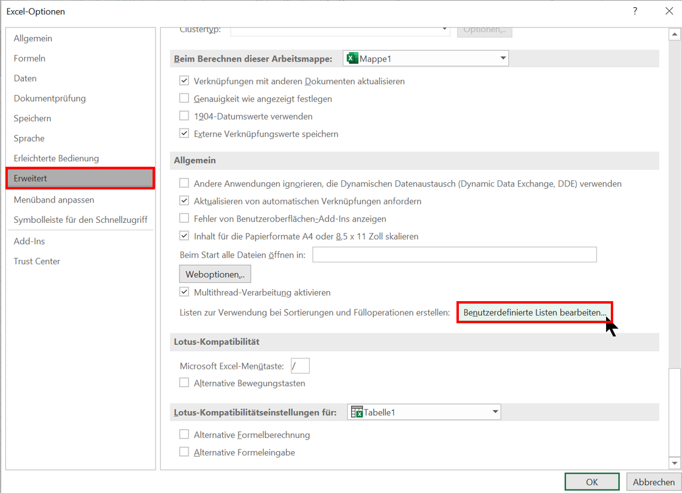Click the scrollbar down arrow
This screenshot has width=682, height=493.
pos(675,463)
